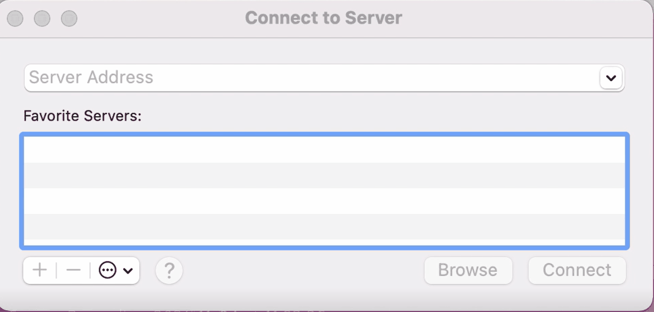Select first row in Favorite Servers list
This screenshot has height=312, width=654.
tap(324, 149)
